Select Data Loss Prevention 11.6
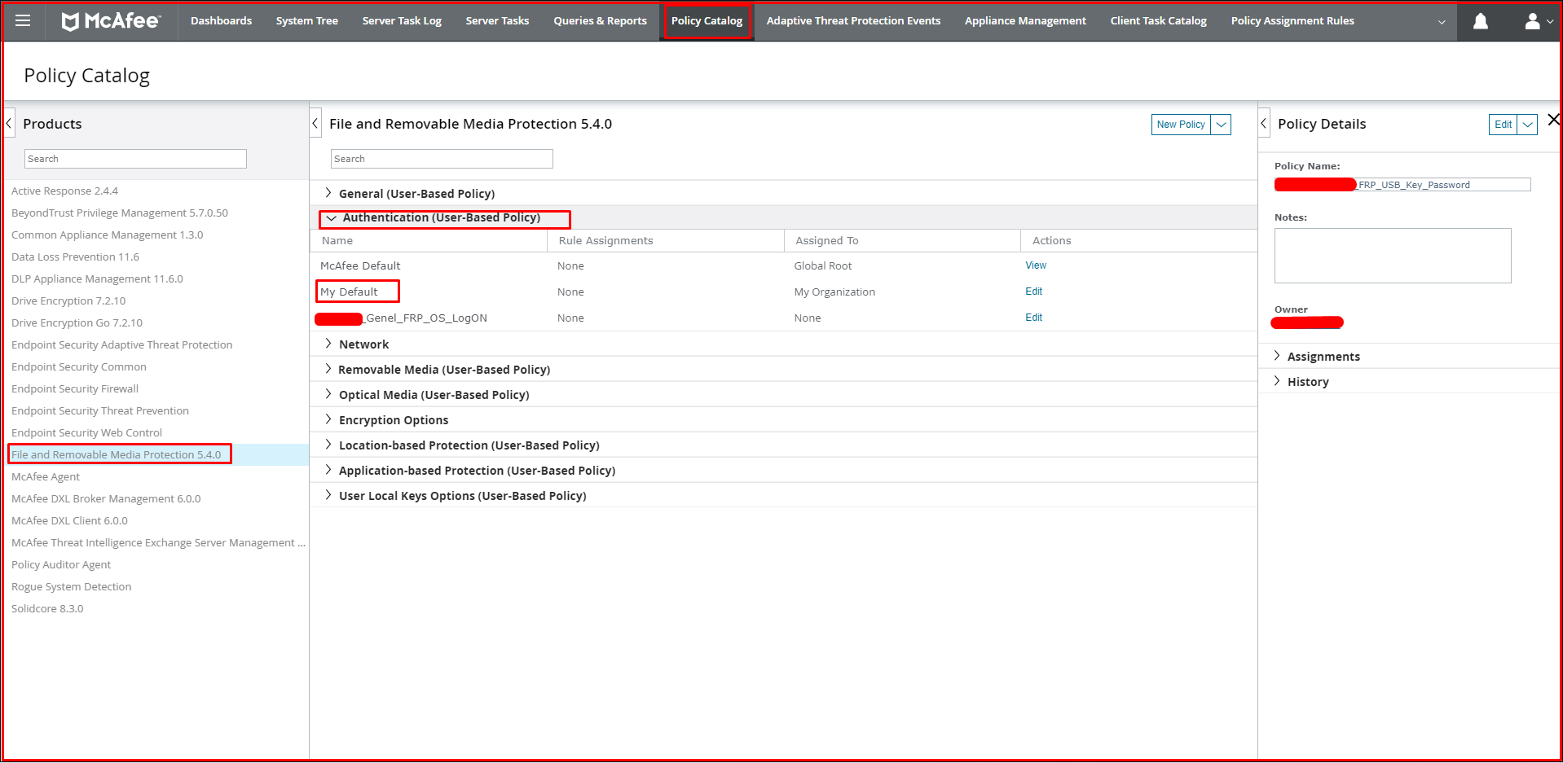 (75, 257)
